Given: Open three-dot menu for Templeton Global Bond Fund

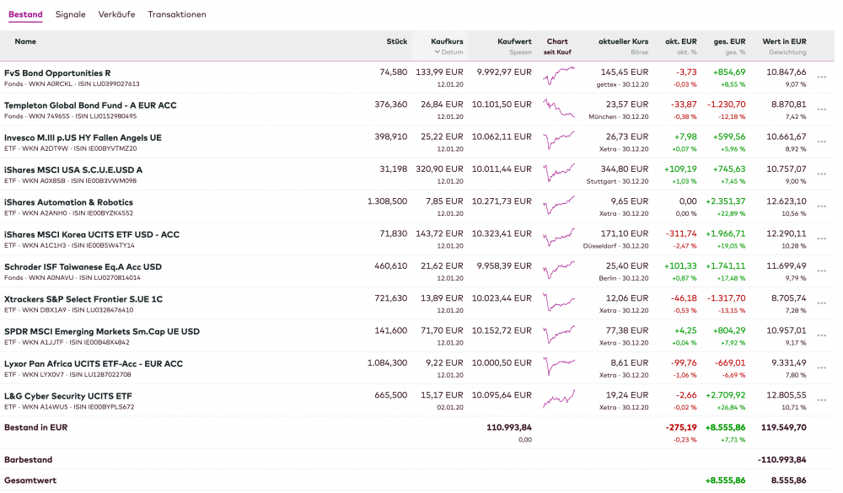Looking at the screenshot, I should tap(822, 110).
